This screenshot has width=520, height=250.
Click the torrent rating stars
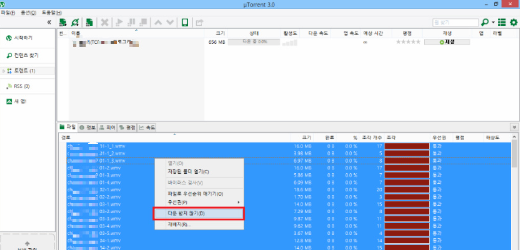point(407,42)
